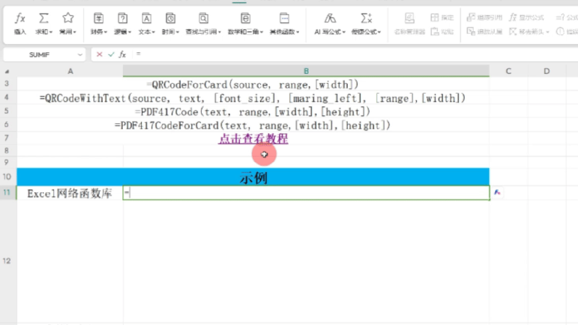Viewport: 578px width, 325px height.
Task: Expand the SUMIF name box dropdown arrow
Action: pos(80,55)
